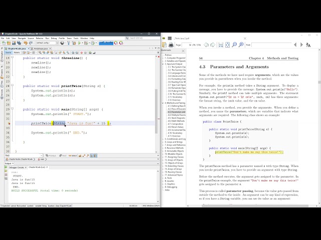Click the PDF viewer hamburger menu icon
The width and height of the screenshot is (321, 240).
[x=170, y=38]
